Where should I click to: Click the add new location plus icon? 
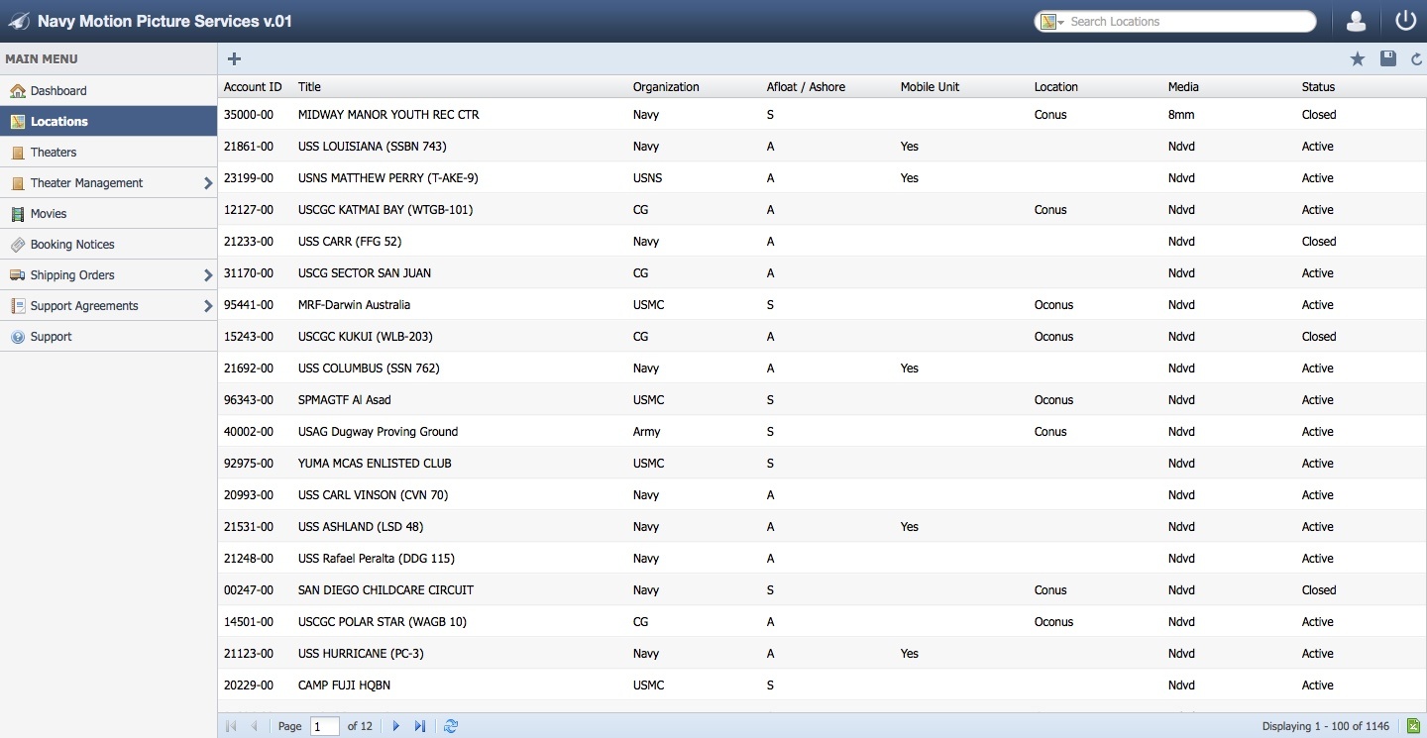234,59
